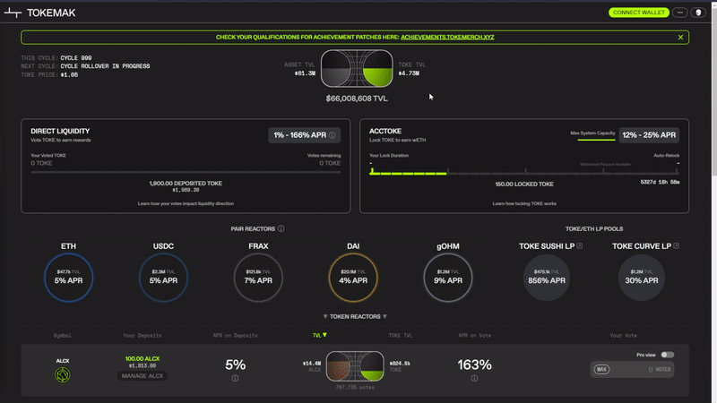Image resolution: width=717 pixels, height=403 pixels.
Task: Click the MAX button in vote field
Action: 601,369
